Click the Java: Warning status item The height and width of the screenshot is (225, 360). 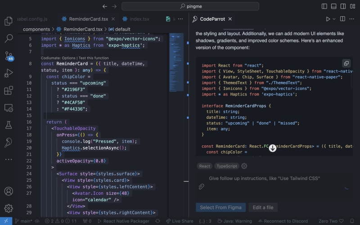click(x=234, y=221)
